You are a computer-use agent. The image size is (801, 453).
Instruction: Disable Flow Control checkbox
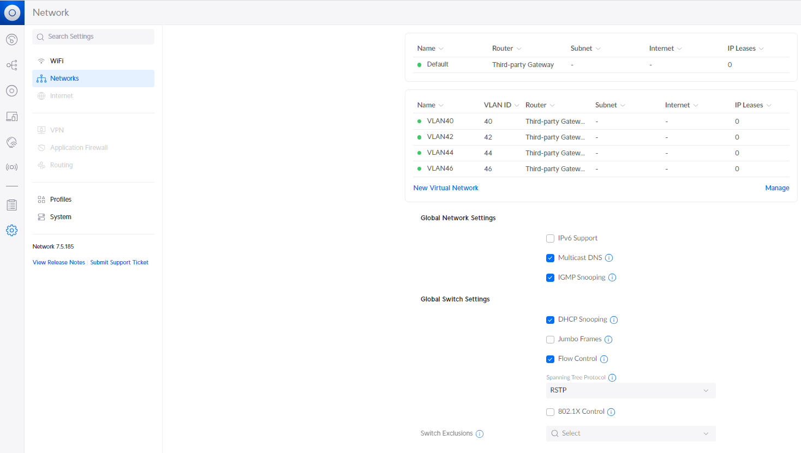click(x=550, y=359)
